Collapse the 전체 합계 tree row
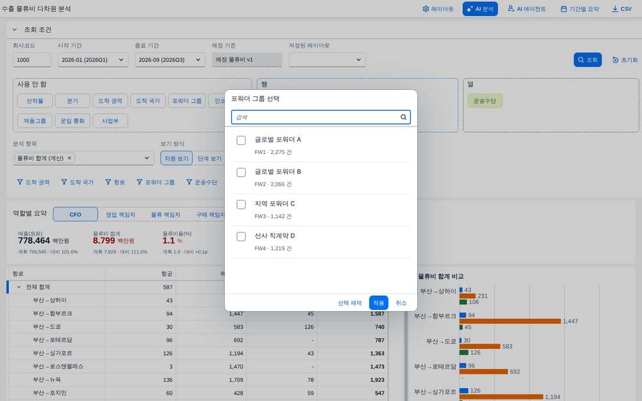 tap(19, 287)
